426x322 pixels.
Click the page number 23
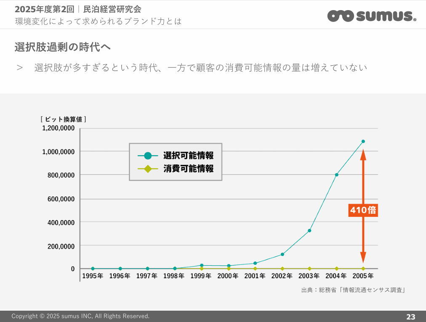tap(410, 317)
